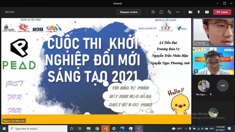Screen dimensions: 235x132
Task: Mute the microphone
Action: click(199, 12)
